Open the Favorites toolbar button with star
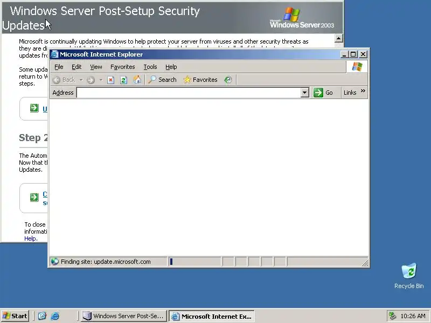Image resolution: width=431 pixels, height=323 pixels. coord(200,80)
